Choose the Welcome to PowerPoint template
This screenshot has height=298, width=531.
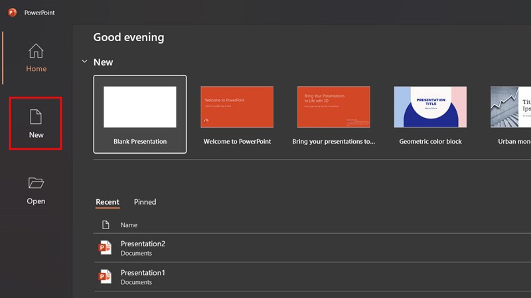click(237, 107)
